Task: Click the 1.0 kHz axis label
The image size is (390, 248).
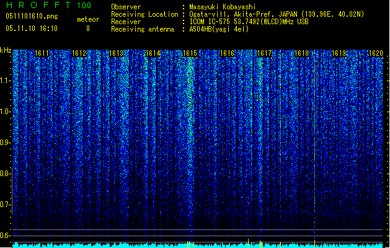Action: pos(5,112)
